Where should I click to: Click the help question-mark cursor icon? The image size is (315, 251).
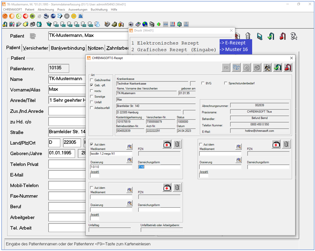(x=294, y=37)
